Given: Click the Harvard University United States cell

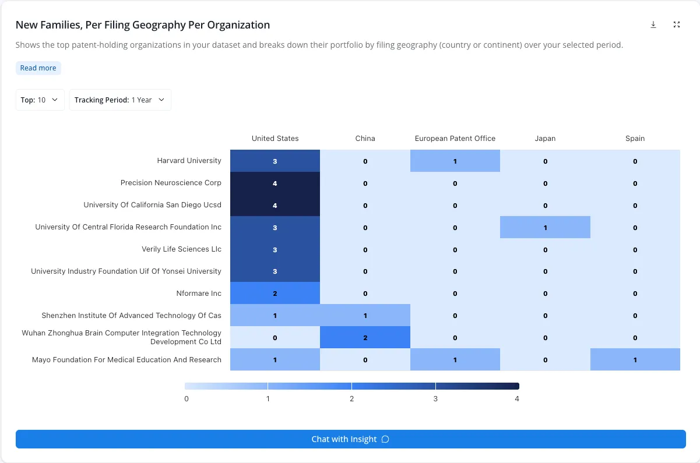Looking at the screenshot, I should [x=275, y=161].
